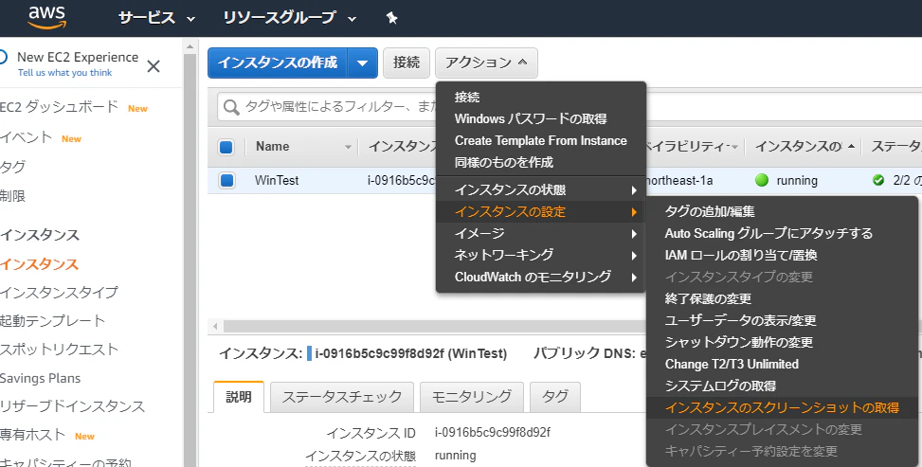Collapse the アクション dropdown
This screenshot has width=922, height=467.
tap(486, 63)
